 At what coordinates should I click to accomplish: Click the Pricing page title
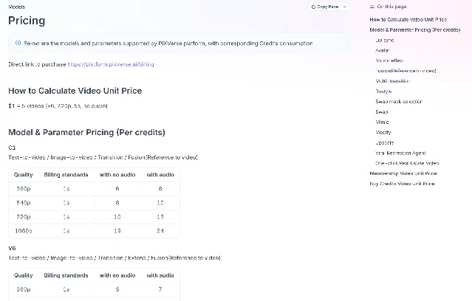point(27,21)
